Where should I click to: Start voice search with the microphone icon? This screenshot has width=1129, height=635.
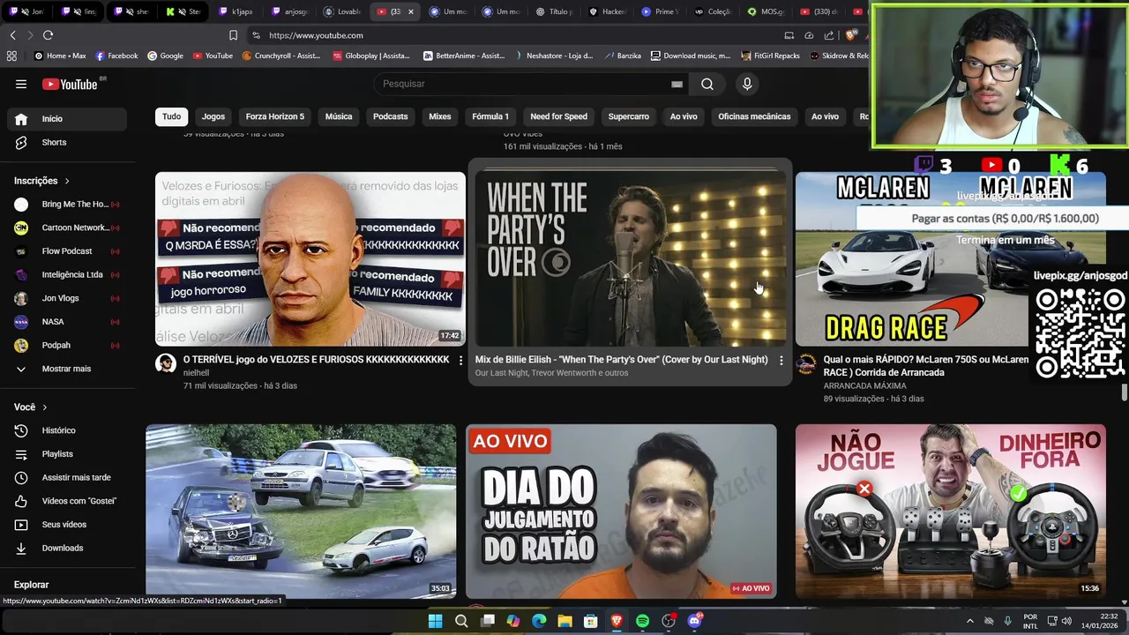coord(747,84)
